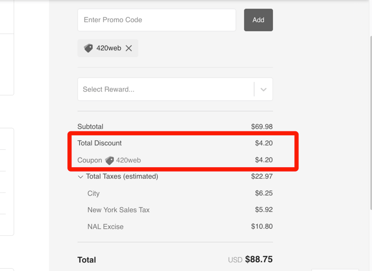Click the 420web promo chip label
Viewport: 372px width, 271px height.
[x=109, y=48]
